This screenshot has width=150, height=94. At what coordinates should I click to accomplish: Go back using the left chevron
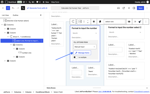pos(3,8)
